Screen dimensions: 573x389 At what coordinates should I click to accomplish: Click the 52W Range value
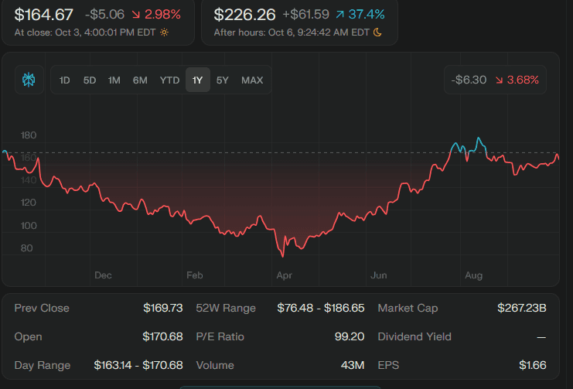click(x=320, y=308)
